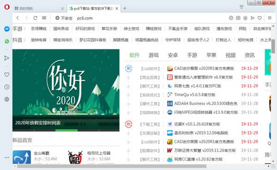The height and width of the screenshot is (170, 277).
Task: Show more sidebar options (three dots)
Action: click(7, 157)
